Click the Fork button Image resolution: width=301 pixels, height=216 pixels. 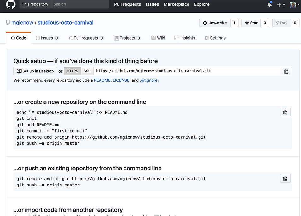tap(281, 23)
